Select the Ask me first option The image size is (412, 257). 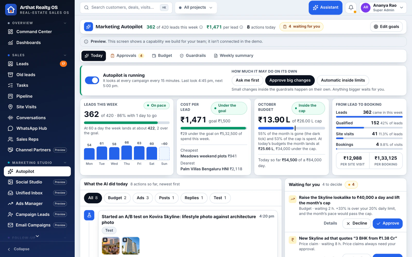247,80
